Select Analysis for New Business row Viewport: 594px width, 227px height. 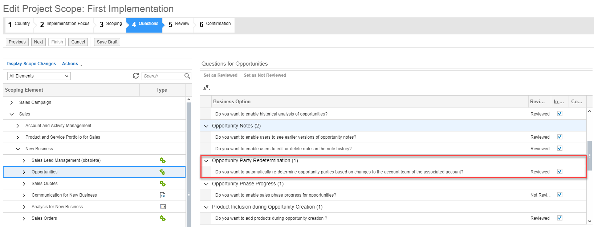(x=94, y=207)
